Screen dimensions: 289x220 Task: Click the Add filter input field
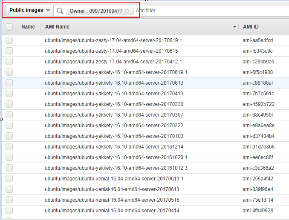[x=212, y=11]
